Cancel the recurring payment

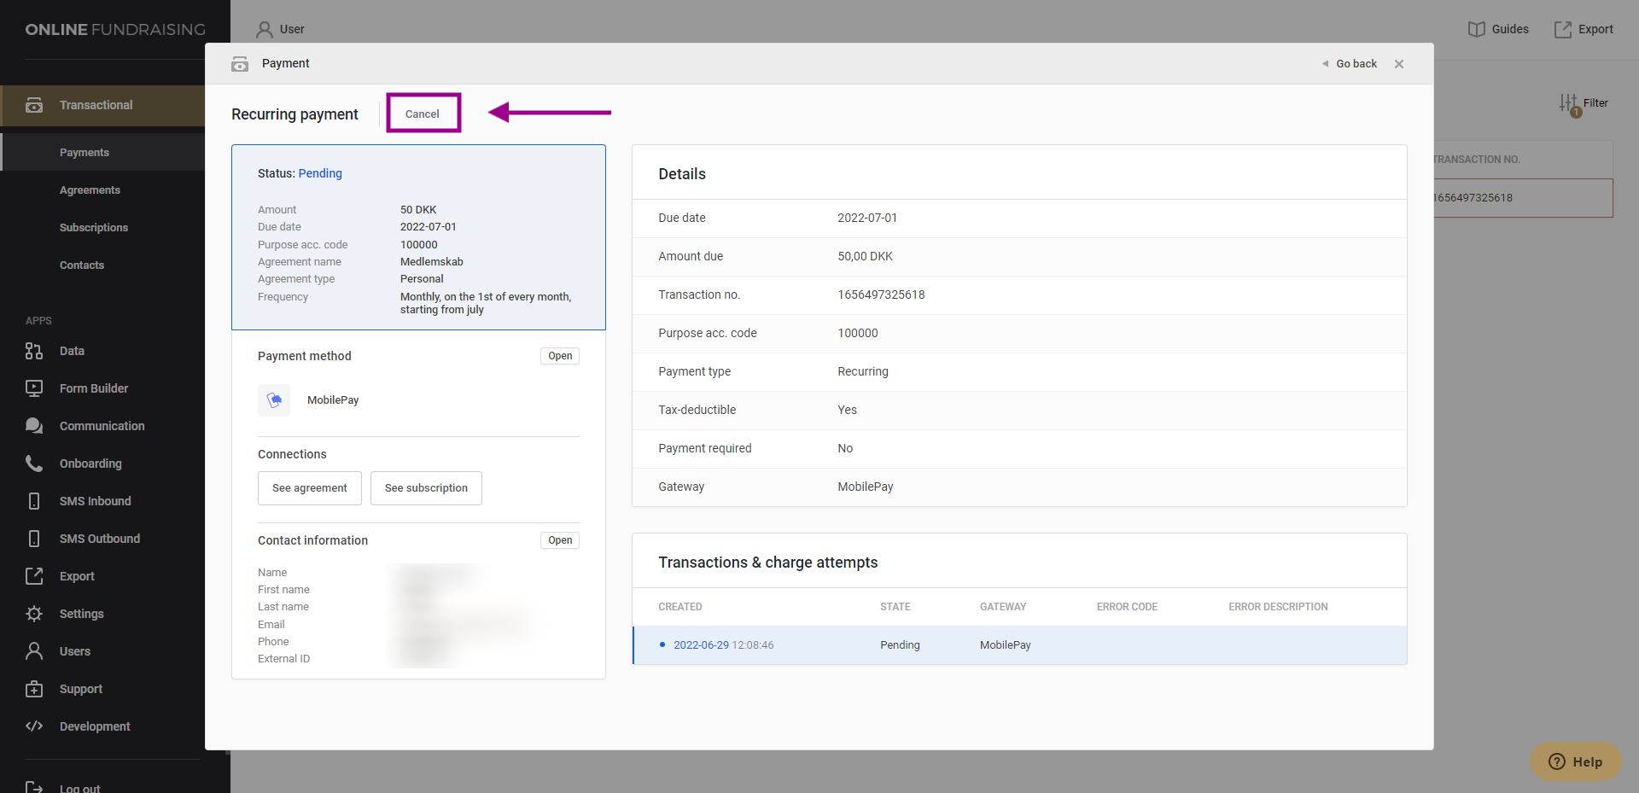[423, 114]
